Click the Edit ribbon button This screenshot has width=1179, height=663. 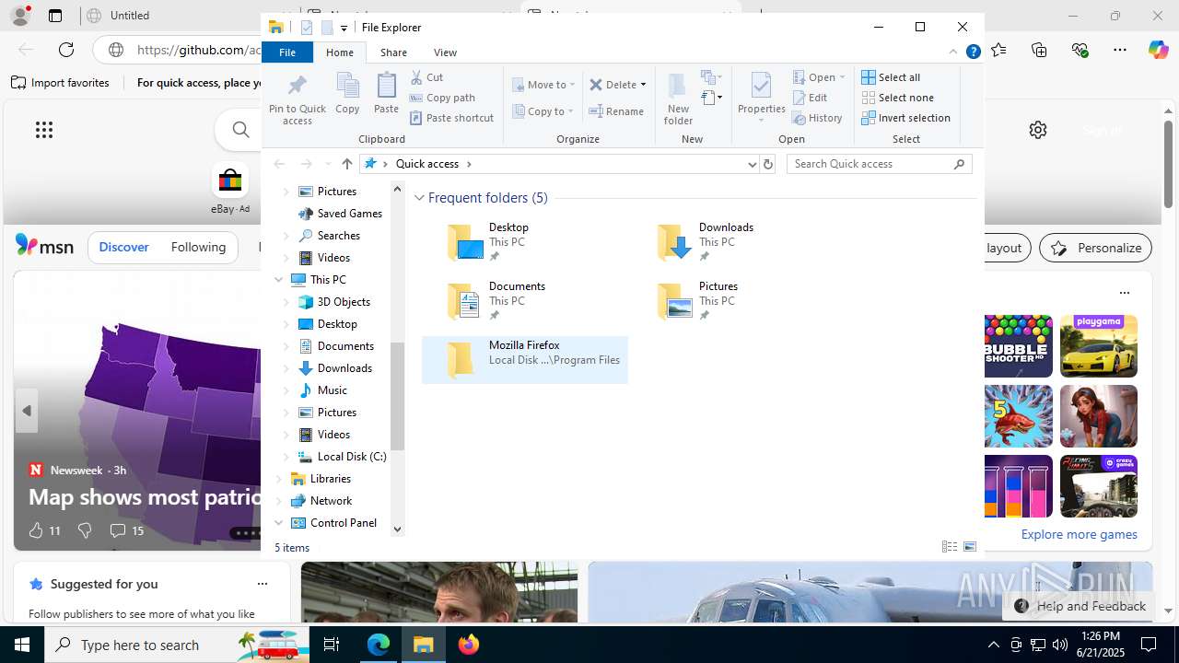810,98
